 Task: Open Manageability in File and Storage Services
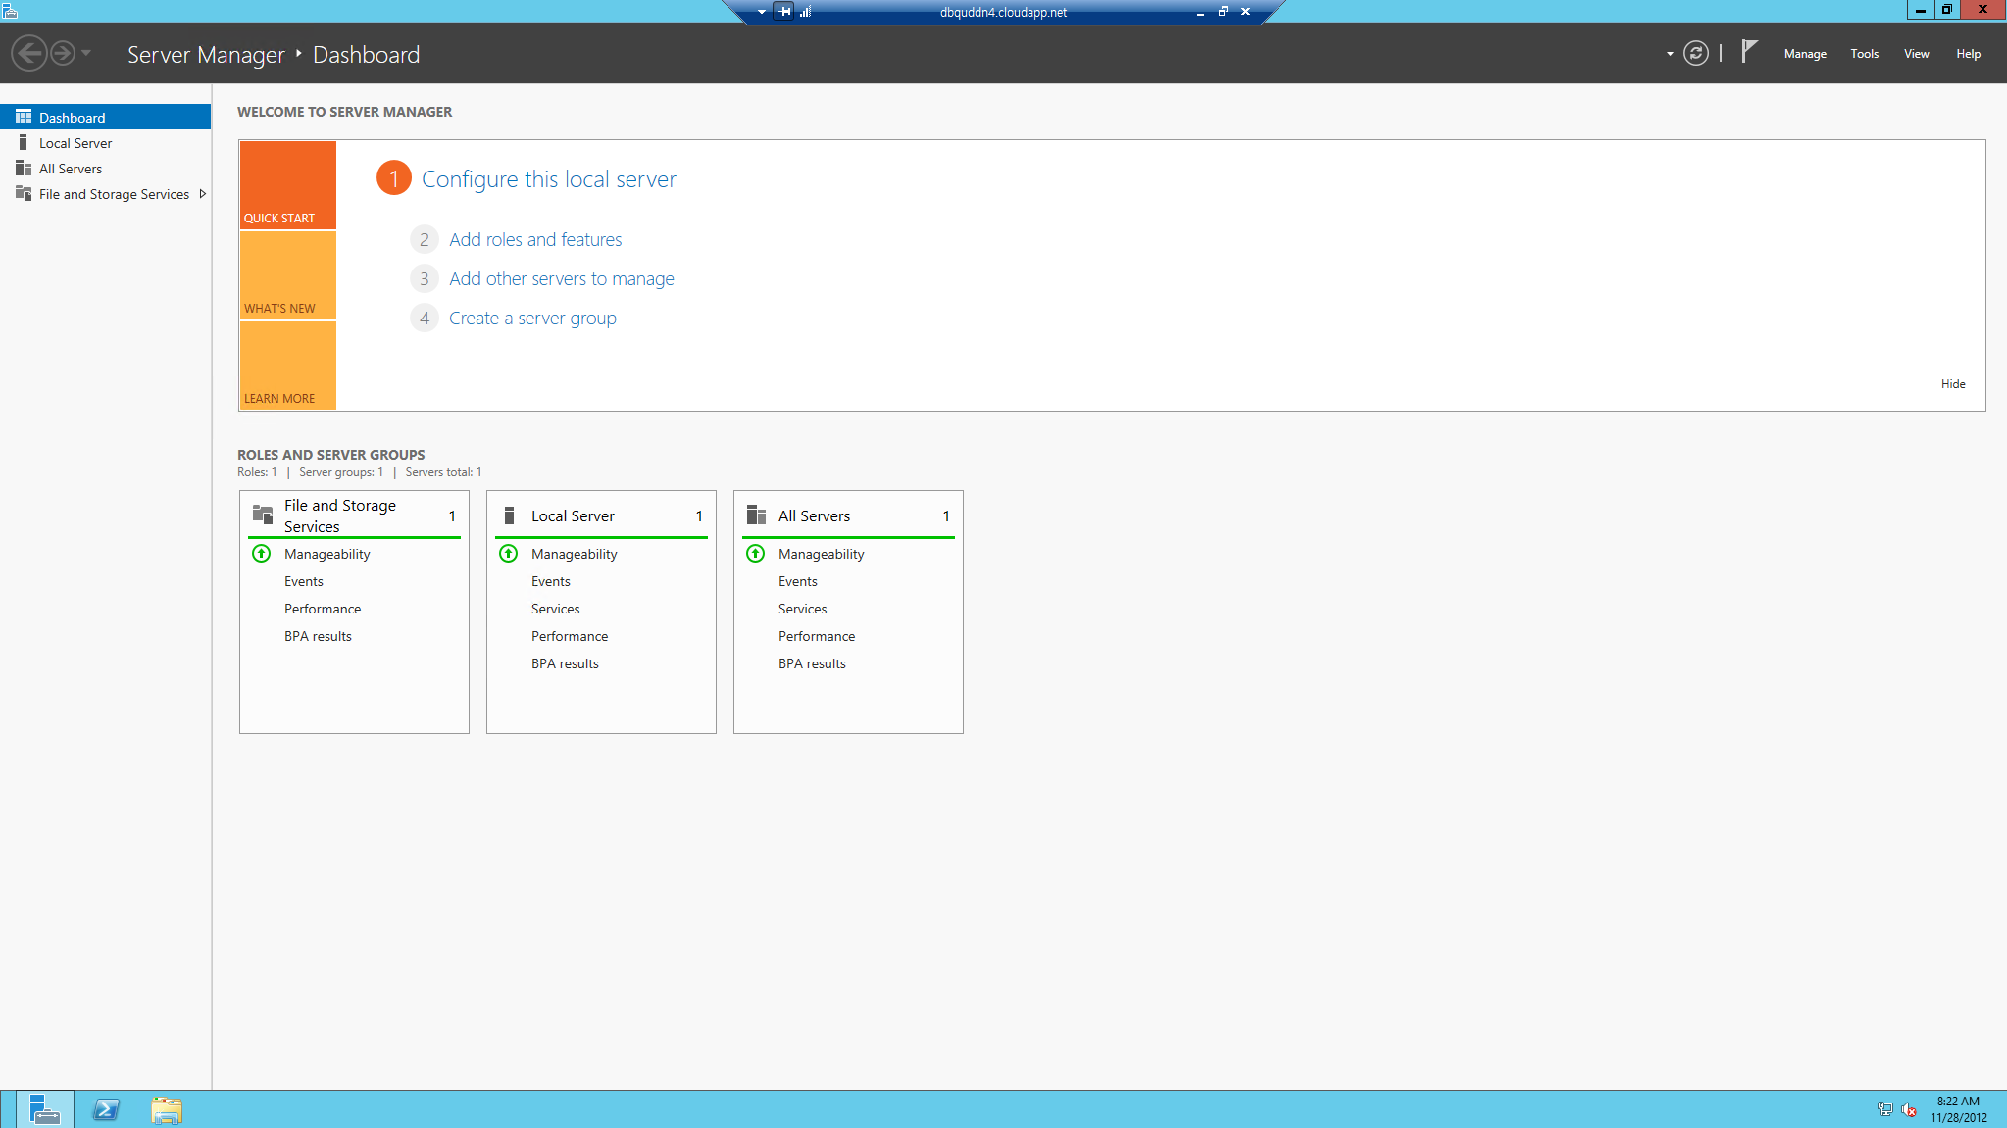(x=327, y=554)
